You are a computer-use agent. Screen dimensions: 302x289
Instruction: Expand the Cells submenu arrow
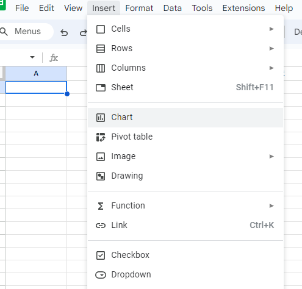[271, 29]
